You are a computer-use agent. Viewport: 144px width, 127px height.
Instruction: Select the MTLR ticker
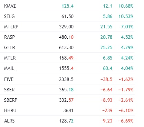coord(10,58)
